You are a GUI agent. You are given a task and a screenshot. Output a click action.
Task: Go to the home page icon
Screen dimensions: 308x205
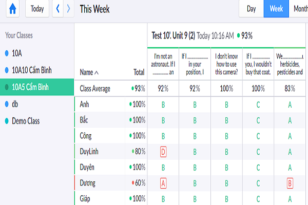click(12, 9)
